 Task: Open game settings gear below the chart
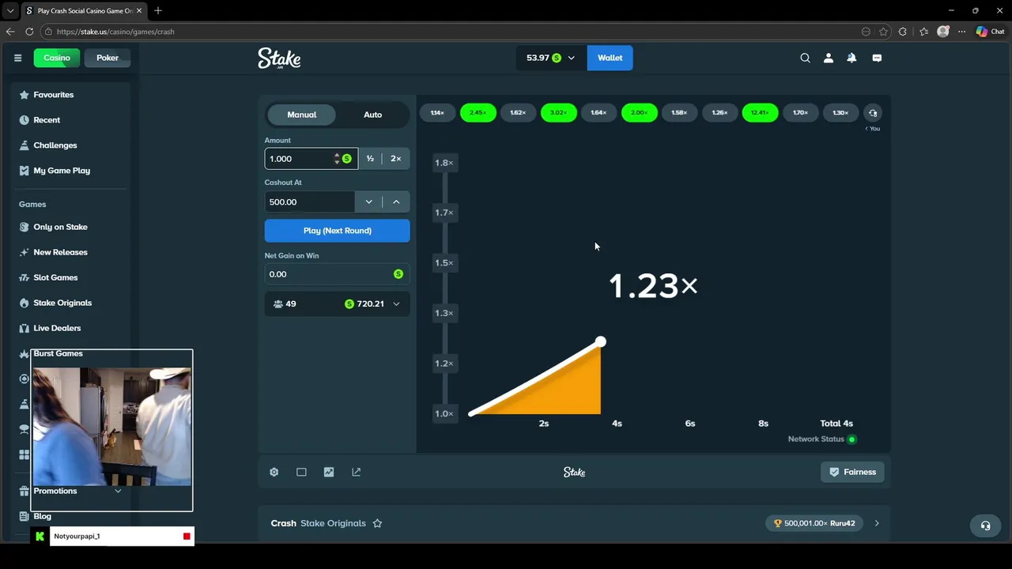point(274,472)
